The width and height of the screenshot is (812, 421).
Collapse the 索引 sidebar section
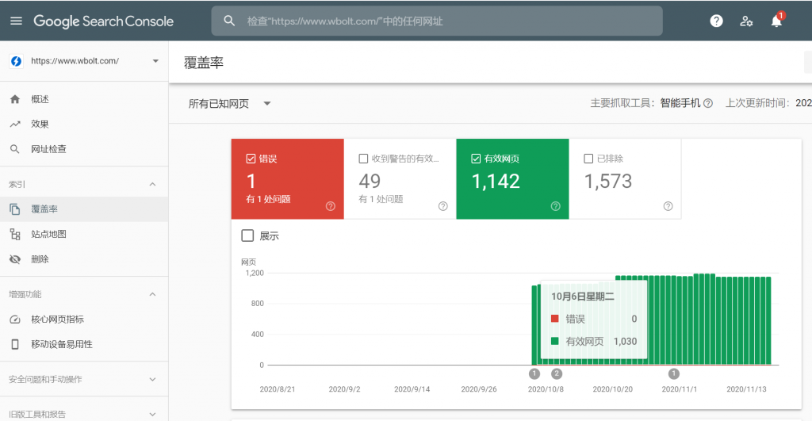[152, 184]
